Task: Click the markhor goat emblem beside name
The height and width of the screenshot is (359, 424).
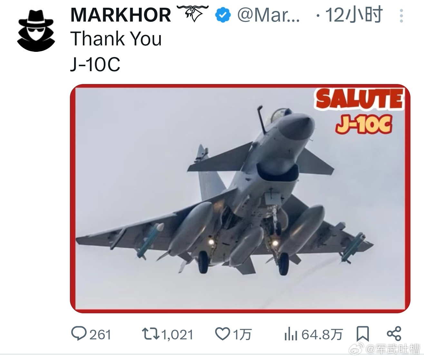Action: click(193, 14)
